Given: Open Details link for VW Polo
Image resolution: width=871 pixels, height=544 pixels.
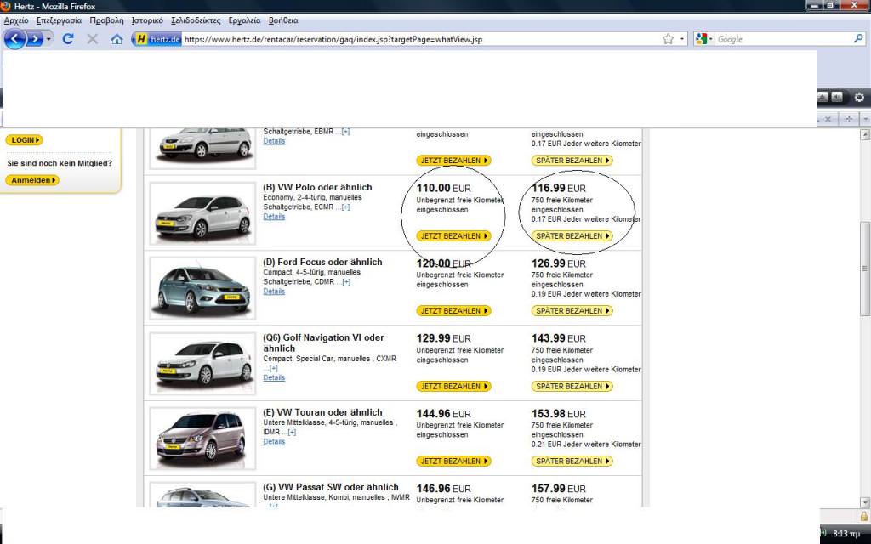Looking at the screenshot, I should tap(274, 217).
